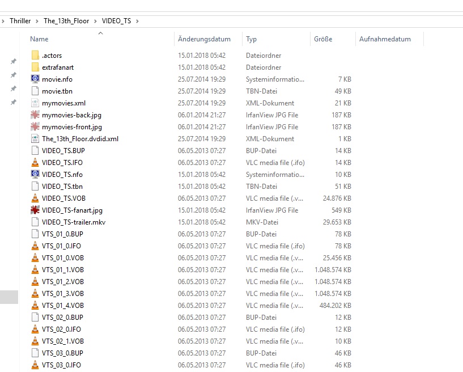
Task: Click the VIDEO_TS.nfo system info icon
Action: coord(35,174)
